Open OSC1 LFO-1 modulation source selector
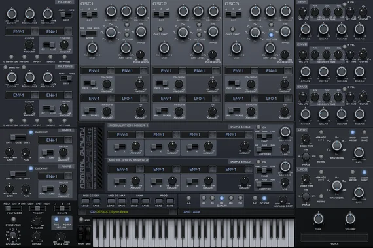373x248 pixels. point(127,99)
